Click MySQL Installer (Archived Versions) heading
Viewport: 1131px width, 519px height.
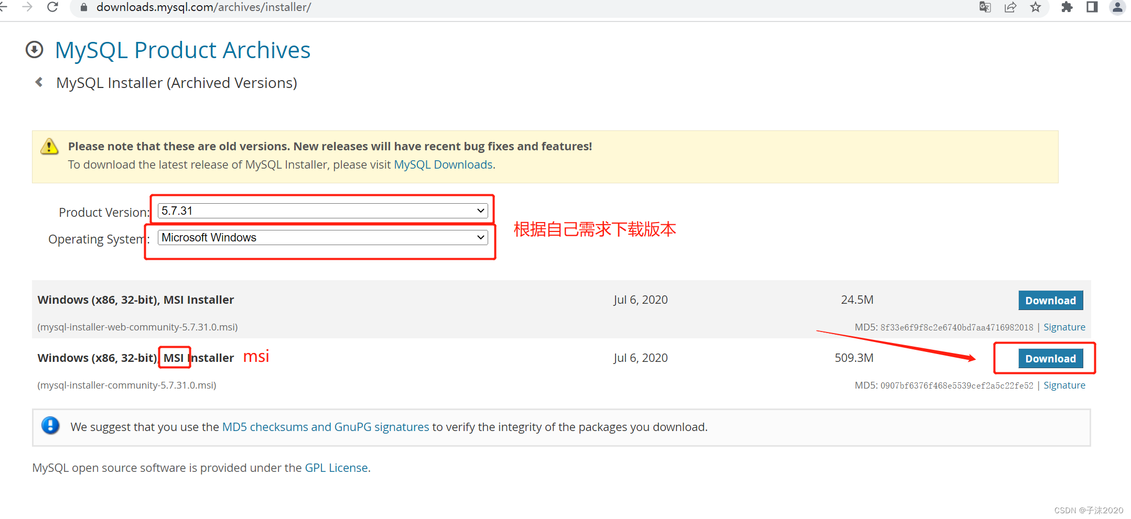click(x=177, y=83)
